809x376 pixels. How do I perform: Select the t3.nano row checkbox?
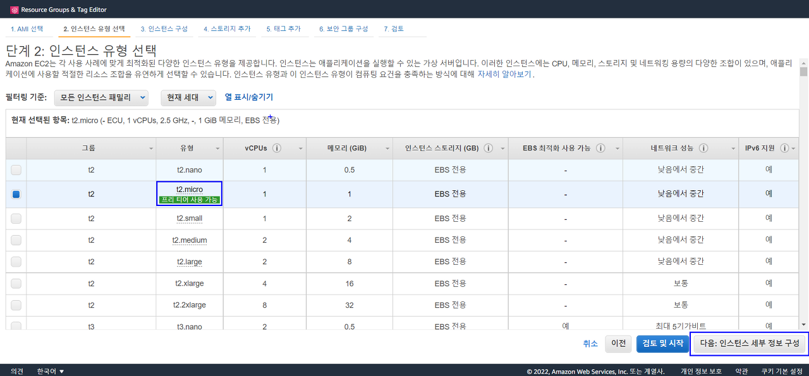pos(16,325)
